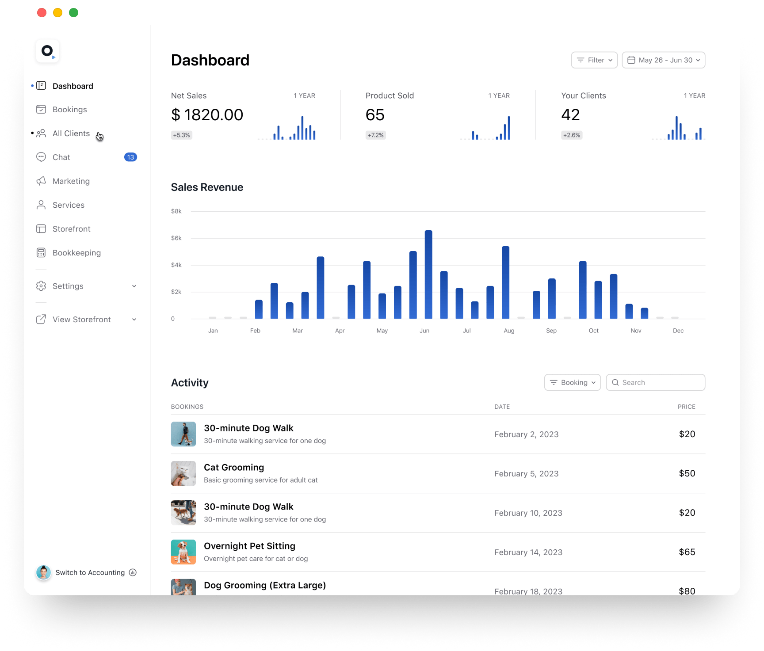This screenshot has height=651, width=764.
Task: Click the app logo in the sidebar
Action: (x=47, y=51)
